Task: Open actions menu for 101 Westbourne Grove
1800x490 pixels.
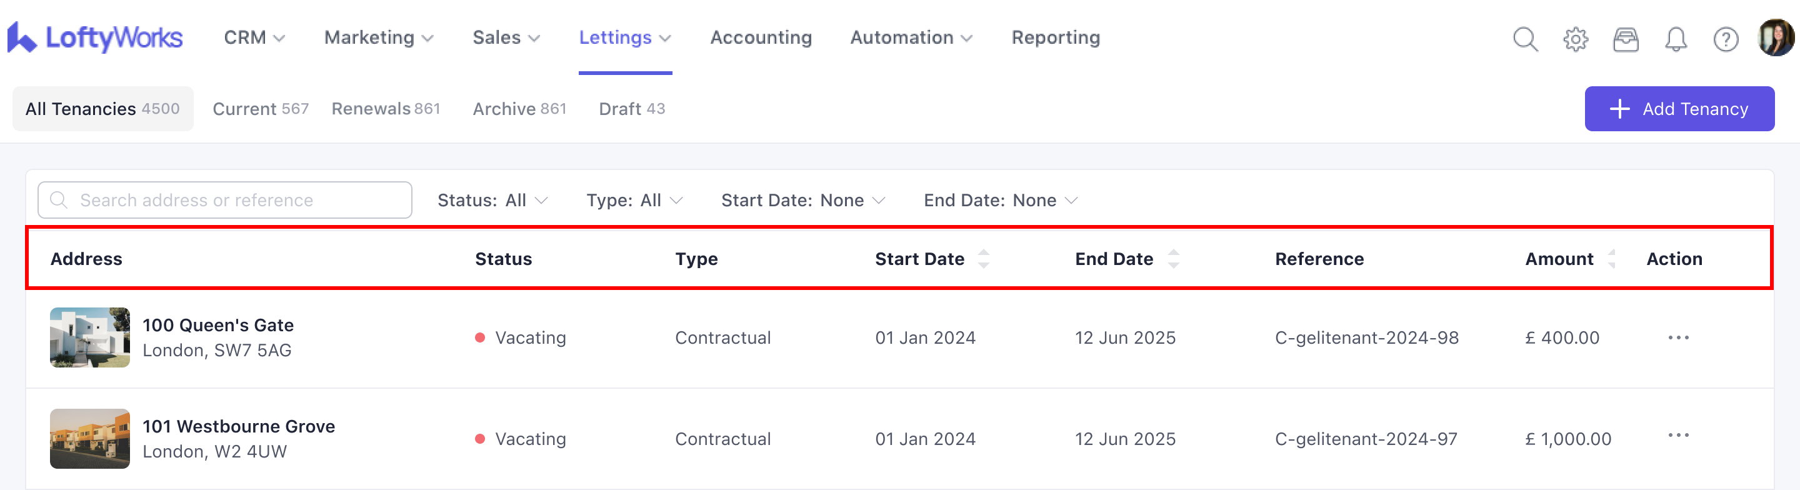Action: tap(1677, 436)
